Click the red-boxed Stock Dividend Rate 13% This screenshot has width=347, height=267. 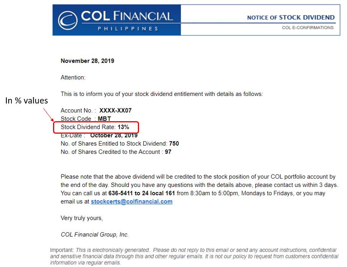click(96, 127)
